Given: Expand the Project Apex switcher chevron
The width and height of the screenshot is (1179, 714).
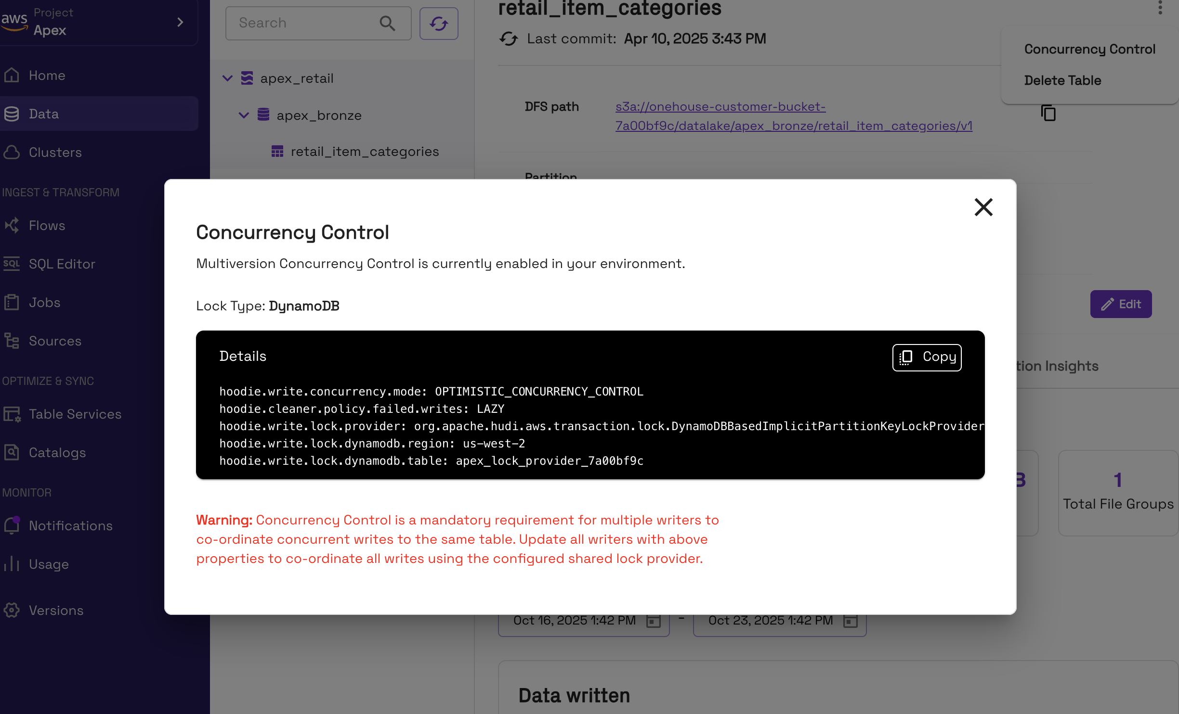Looking at the screenshot, I should tap(180, 22).
